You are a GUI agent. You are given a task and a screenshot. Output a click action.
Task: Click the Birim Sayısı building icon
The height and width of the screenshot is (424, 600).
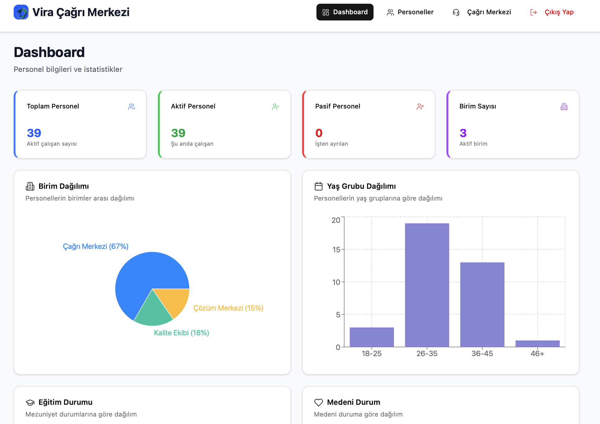click(564, 107)
